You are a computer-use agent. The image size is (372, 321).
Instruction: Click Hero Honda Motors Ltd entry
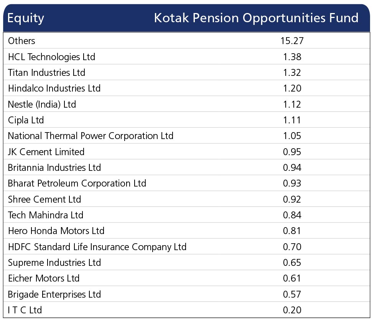click(x=56, y=231)
